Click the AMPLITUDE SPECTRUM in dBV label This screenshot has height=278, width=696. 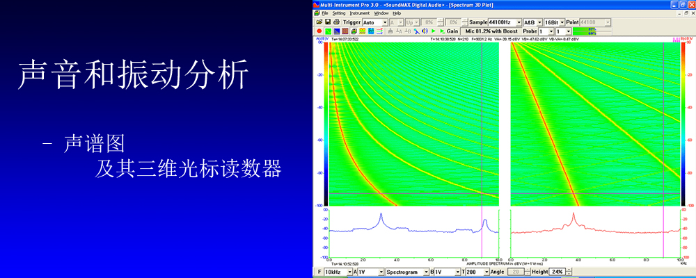tap(505, 263)
